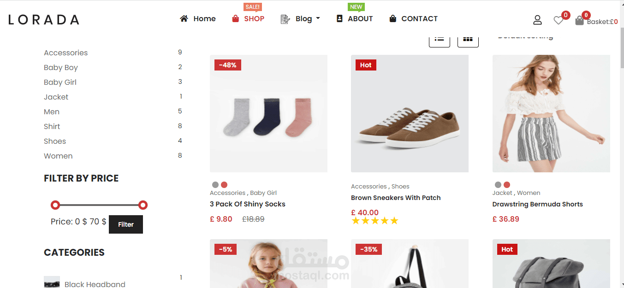The height and width of the screenshot is (288, 624).
Task: Click the Contact bag icon
Action: coord(393,19)
